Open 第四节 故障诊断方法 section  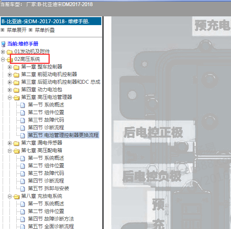[51, 219]
